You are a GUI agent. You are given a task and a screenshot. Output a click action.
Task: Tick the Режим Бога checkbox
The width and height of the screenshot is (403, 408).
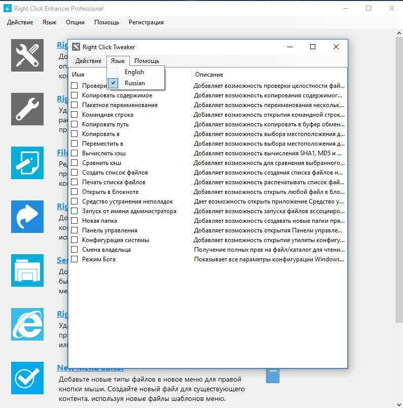pos(75,259)
